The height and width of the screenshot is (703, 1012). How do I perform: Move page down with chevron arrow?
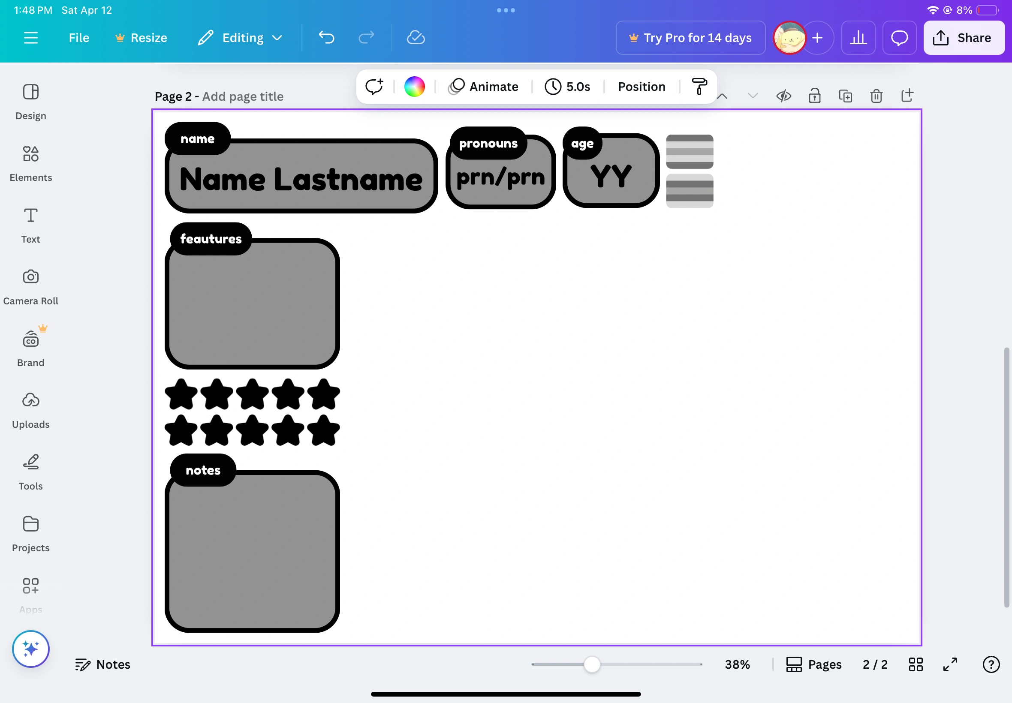[753, 96]
